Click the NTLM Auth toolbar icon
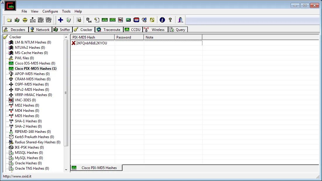This screenshot has height=181, width=322. (x=33, y=20)
